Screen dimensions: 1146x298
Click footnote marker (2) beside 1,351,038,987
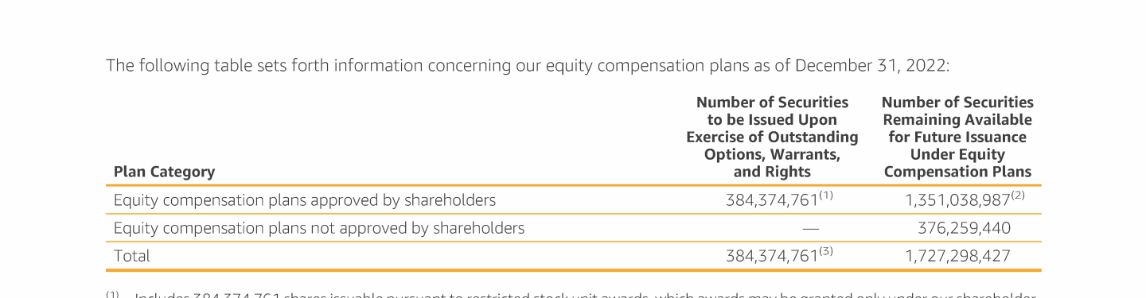point(1018,195)
